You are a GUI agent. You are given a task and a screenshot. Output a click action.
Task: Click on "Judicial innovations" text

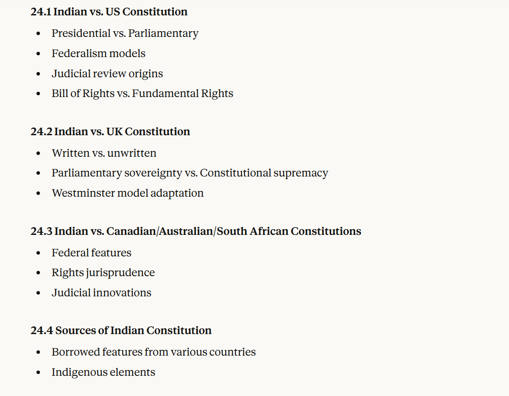click(101, 293)
